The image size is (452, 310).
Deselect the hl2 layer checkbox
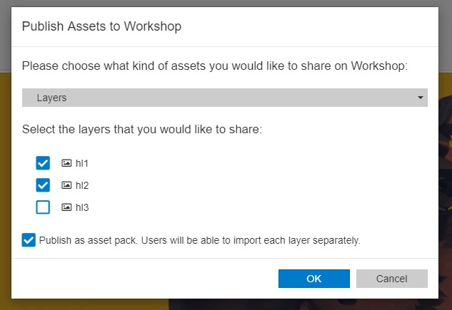click(43, 185)
